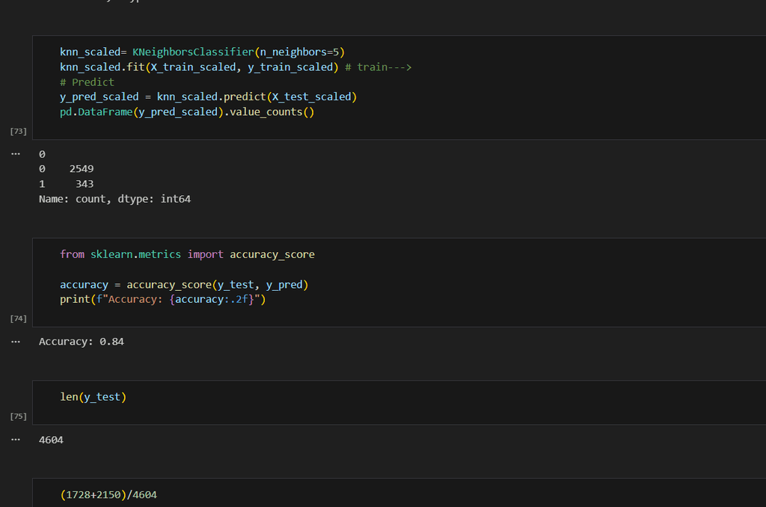766x507 pixels.
Task: Click the execution count label [74]
Action: coord(18,319)
